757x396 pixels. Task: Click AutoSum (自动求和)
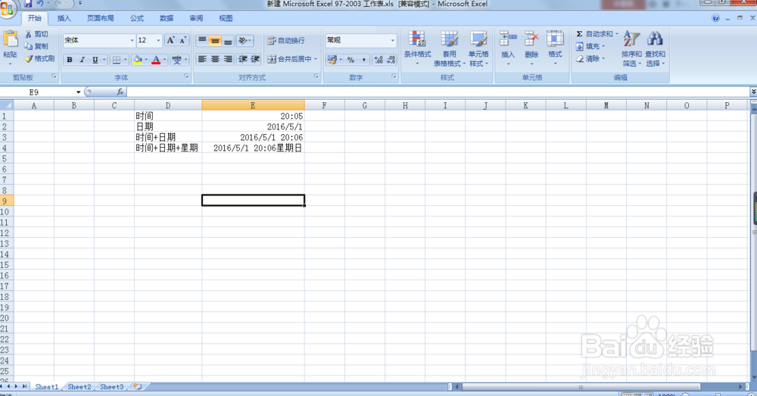597,34
